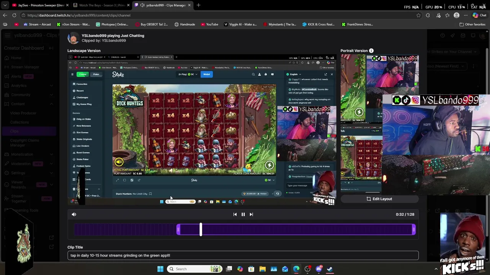Click the white playhead on clip timeline

(201, 229)
